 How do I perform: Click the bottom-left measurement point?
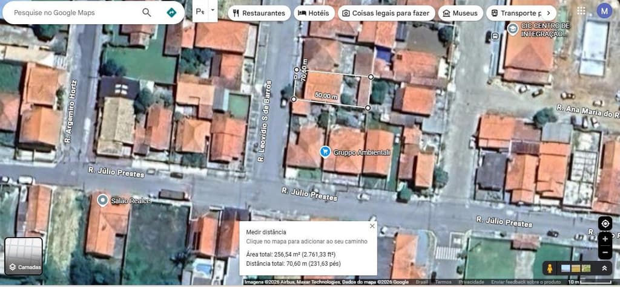pos(294,99)
